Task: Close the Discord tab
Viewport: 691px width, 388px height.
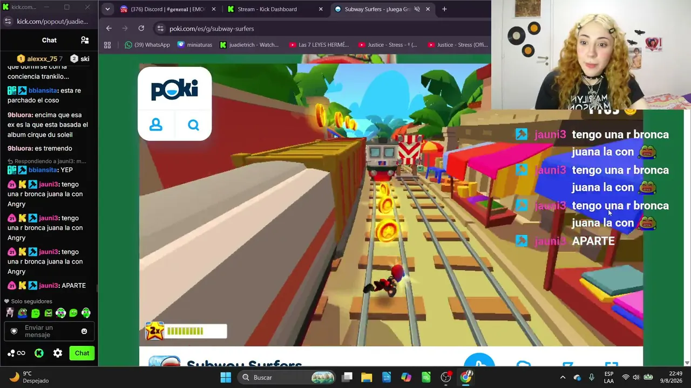Action: tap(213, 9)
